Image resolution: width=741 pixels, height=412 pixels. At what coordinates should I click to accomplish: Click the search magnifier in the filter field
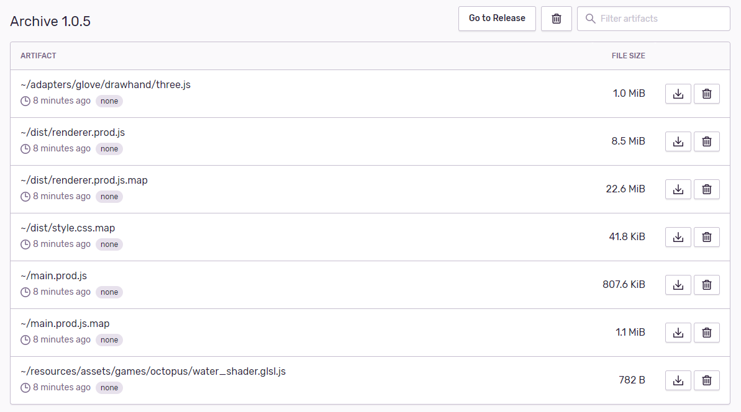click(x=590, y=19)
